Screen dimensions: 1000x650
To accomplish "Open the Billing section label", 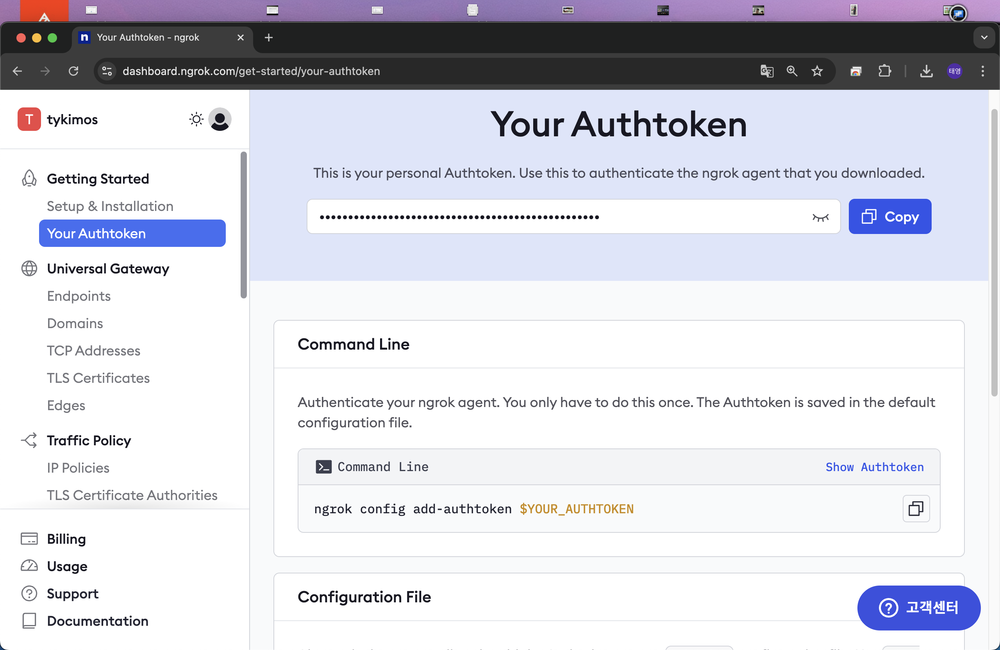I will click(66, 539).
